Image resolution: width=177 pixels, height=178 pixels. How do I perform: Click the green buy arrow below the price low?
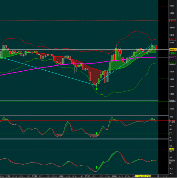click(96, 89)
